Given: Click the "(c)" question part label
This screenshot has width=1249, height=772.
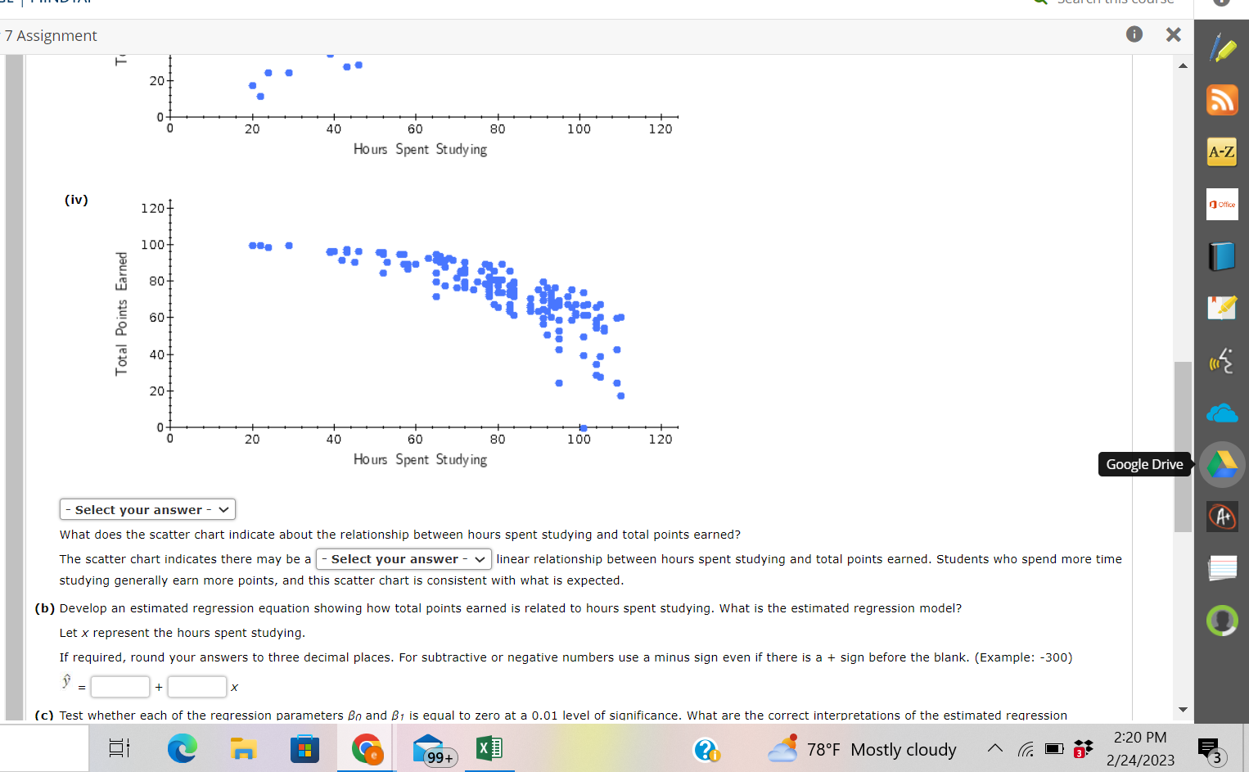Looking at the screenshot, I should pos(44,715).
